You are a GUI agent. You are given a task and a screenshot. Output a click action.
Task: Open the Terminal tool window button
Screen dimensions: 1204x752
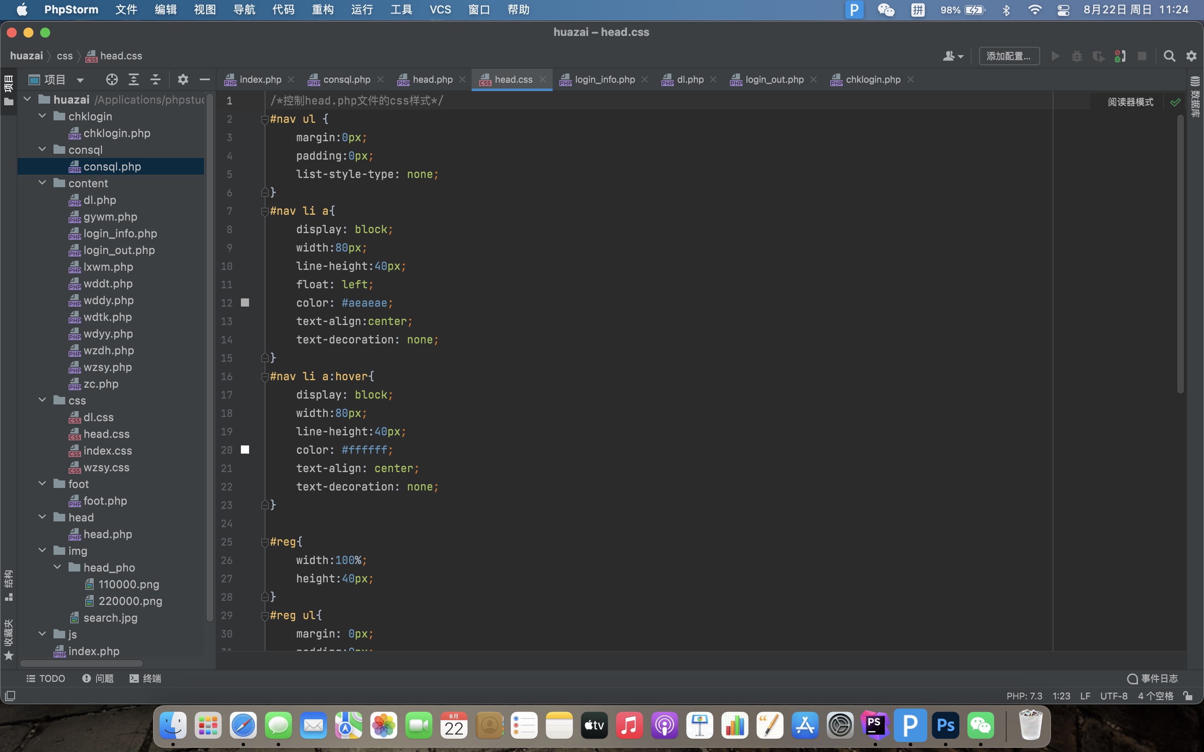tap(145, 678)
